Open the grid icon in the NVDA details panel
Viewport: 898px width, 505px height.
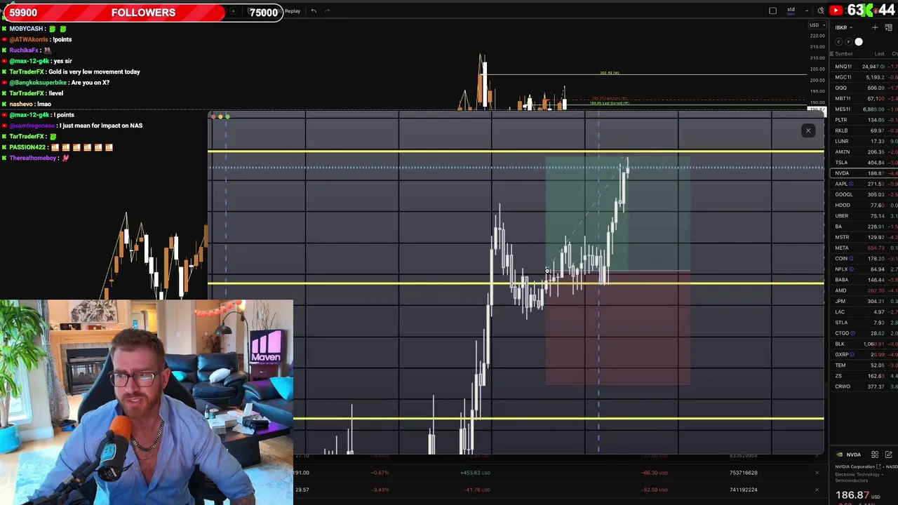tap(875, 454)
